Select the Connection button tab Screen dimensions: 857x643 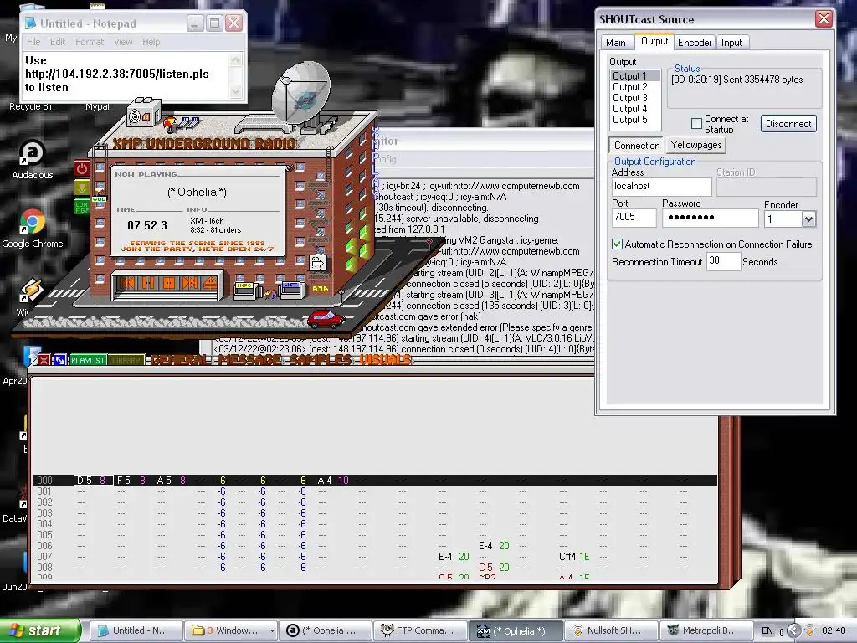pos(636,146)
